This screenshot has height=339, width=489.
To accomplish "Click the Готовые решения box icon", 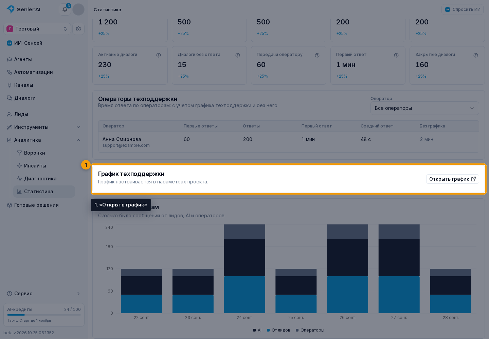I will point(10,205).
